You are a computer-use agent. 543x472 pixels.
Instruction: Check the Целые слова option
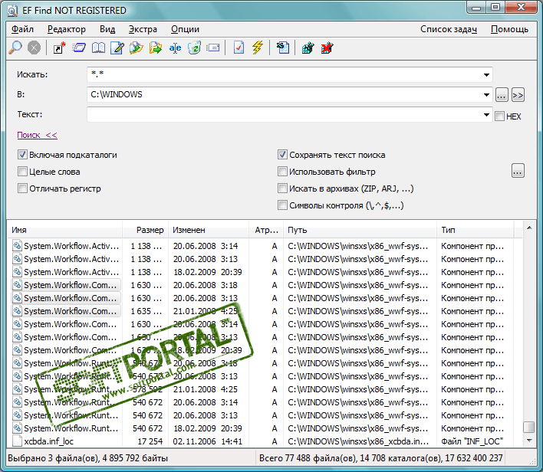[22, 172]
